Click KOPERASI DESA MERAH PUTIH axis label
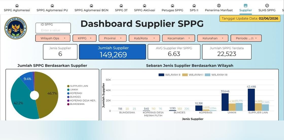 (x=153, y=114)
